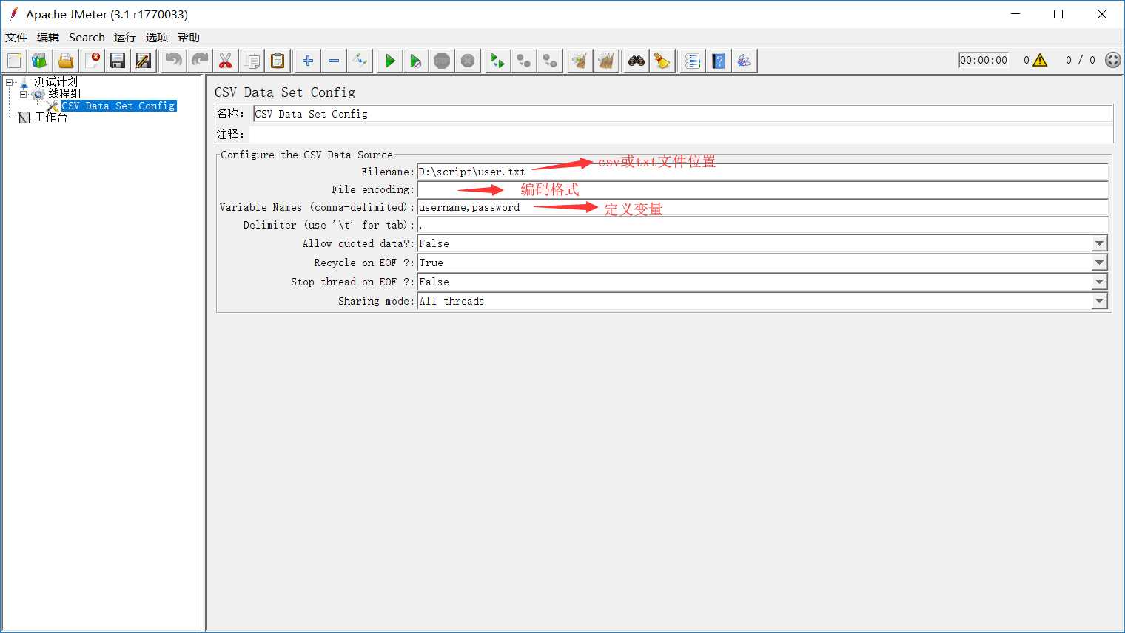Open Sharing mode dropdown
The height and width of the screenshot is (633, 1125).
[x=1099, y=301]
